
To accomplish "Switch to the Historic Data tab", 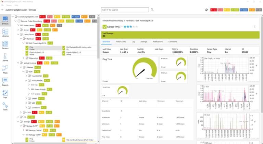I will click(121, 41).
